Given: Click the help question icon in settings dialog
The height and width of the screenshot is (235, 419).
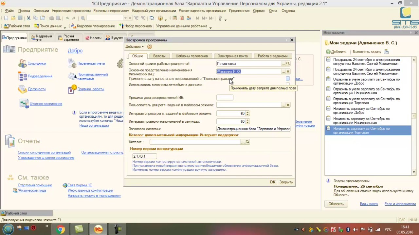Looking at the screenshot, I should point(150,47).
